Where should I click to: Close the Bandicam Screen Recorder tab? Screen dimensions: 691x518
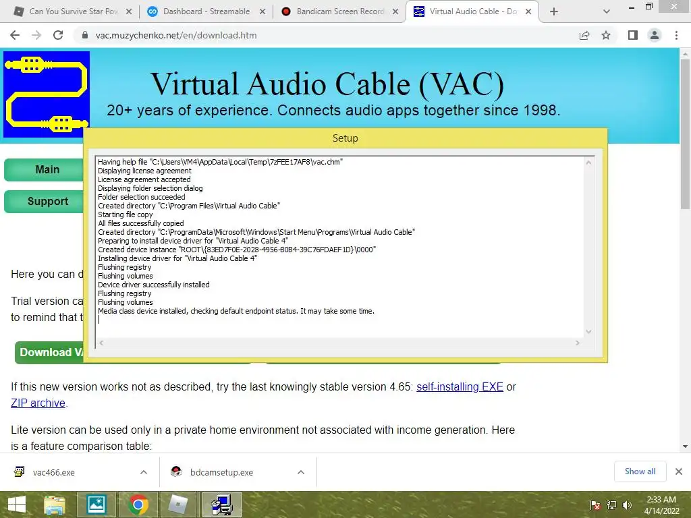pyautogui.click(x=395, y=12)
